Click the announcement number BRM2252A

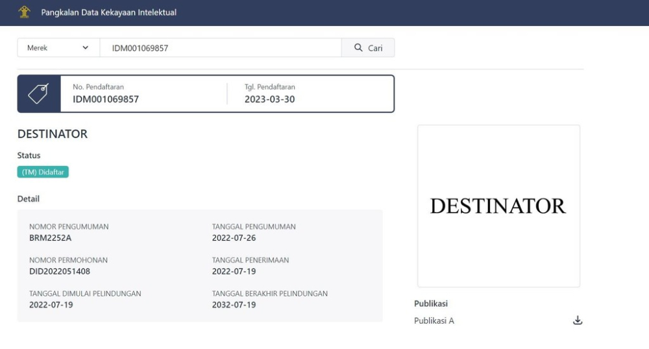click(x=51, y=238)
